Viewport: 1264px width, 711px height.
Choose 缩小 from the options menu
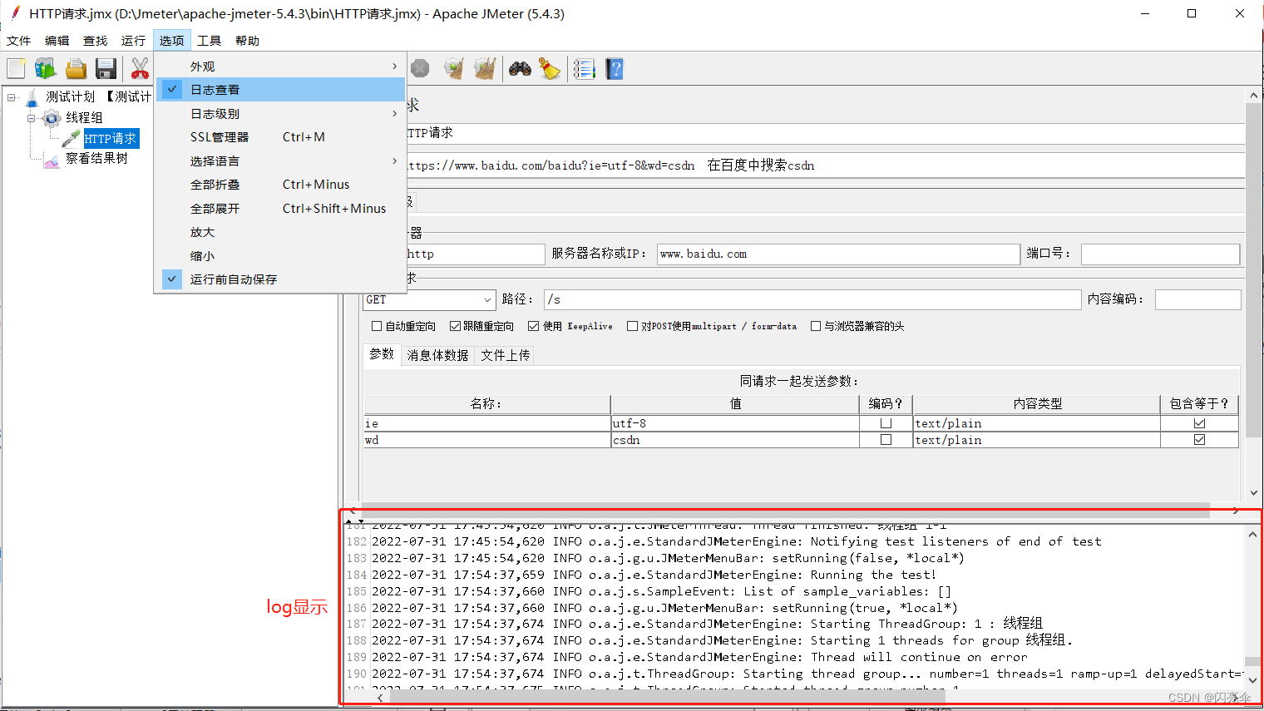click(x=280, y=255)
